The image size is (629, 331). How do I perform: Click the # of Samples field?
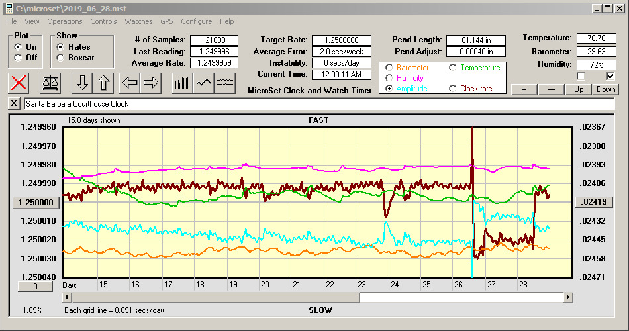(x=215, y=40)
